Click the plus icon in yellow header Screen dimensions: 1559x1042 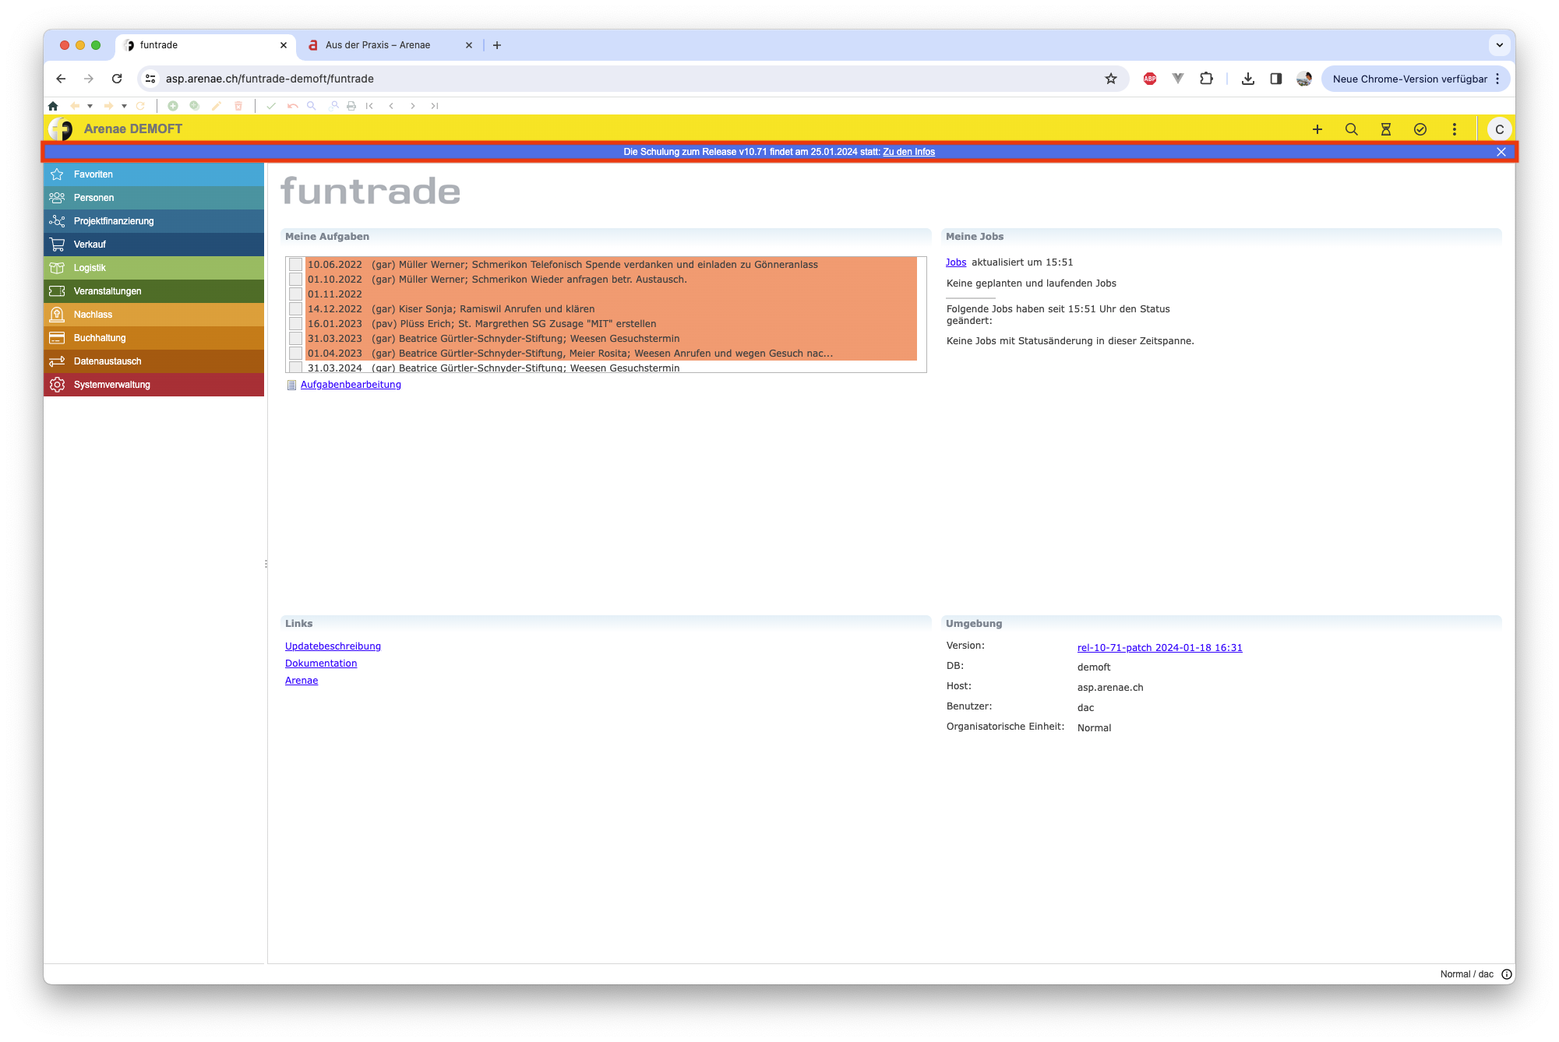click(x=1317, y=129)
